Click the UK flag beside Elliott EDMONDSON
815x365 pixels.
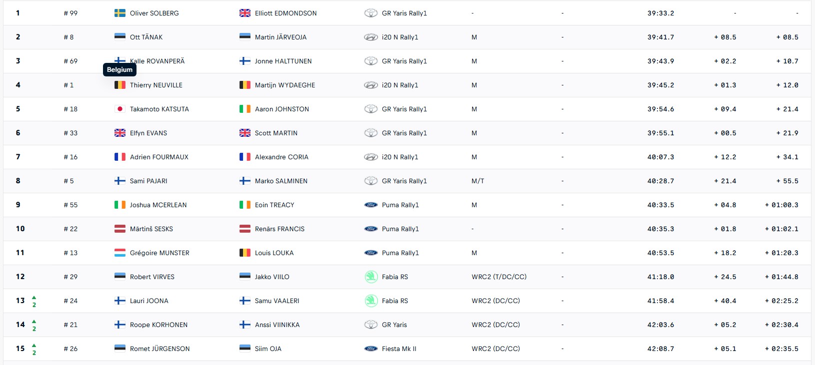(245, 13)
